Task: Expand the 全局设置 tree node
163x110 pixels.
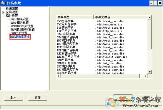Action: (x=3, y=13)
